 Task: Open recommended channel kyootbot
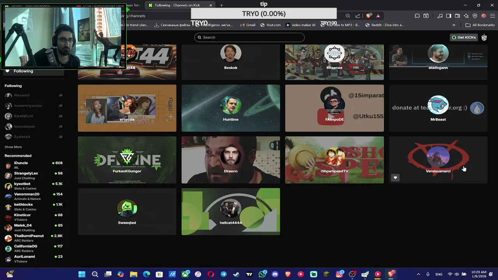(x=33, y=186)
